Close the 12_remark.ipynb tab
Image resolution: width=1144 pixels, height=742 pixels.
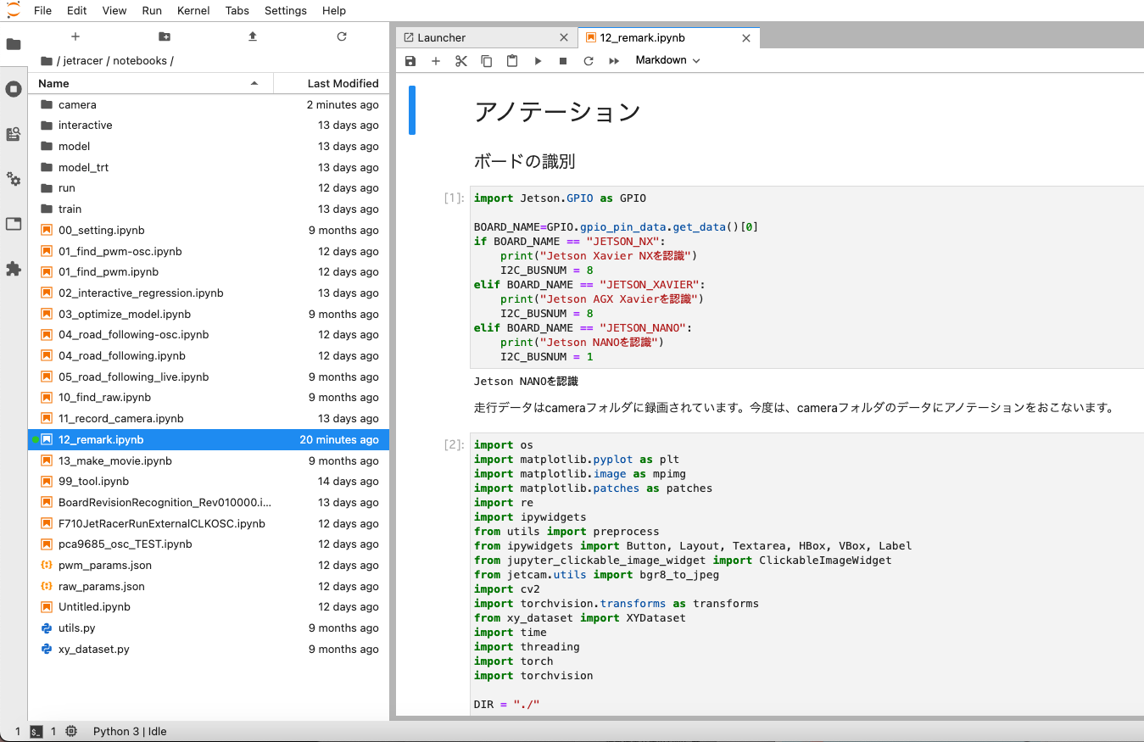click(x=746, y=37)
